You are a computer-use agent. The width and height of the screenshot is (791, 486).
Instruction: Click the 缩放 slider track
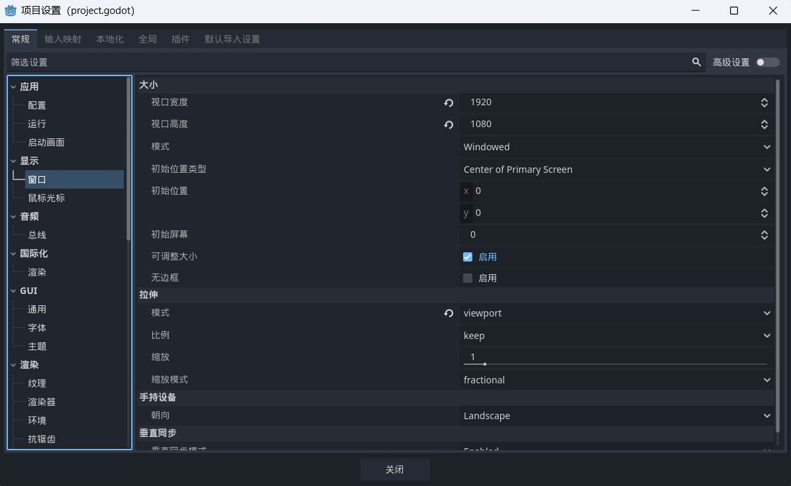coord(616,364)
